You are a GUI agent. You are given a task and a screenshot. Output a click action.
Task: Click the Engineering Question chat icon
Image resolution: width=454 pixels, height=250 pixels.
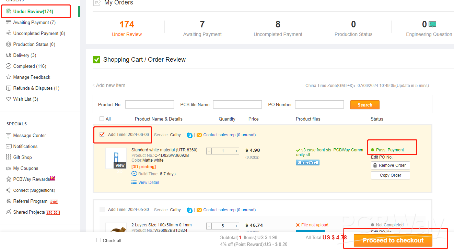[432, 24]
